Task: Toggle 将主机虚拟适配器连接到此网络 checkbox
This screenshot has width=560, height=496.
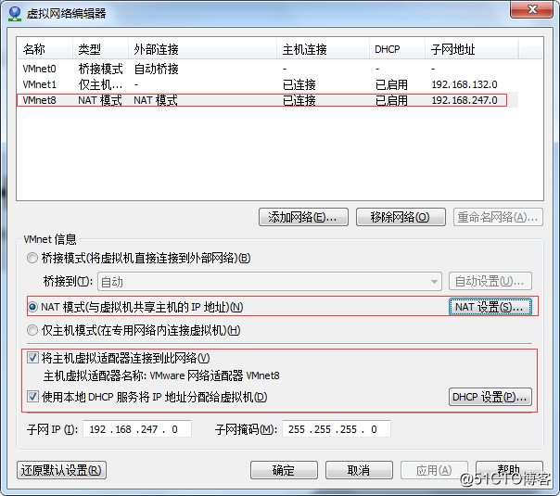Action: (32, 358)
